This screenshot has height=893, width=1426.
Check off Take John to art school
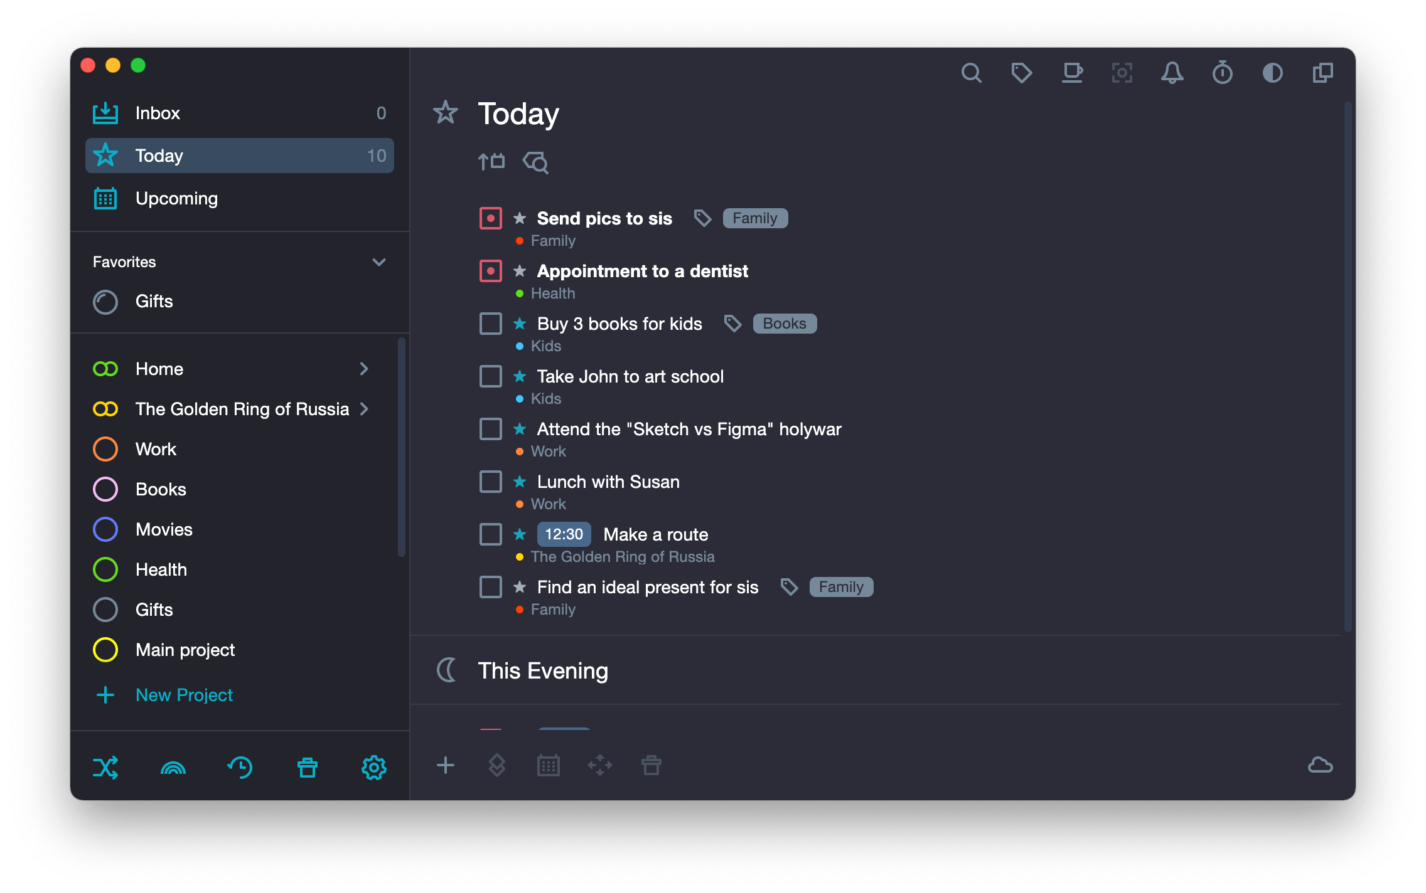pyautogui.click(x=491, y=376)
